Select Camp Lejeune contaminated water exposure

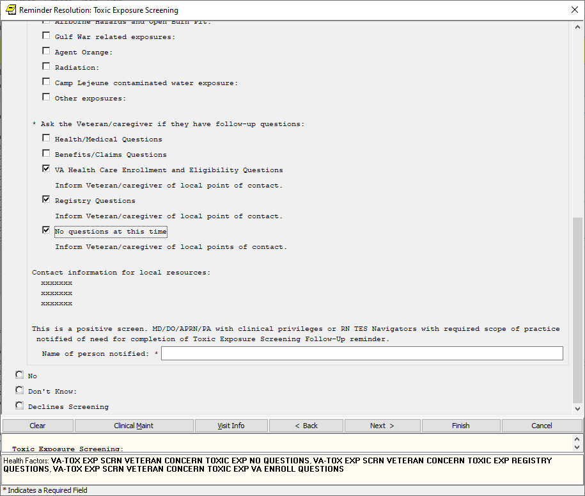pos(46,82)
